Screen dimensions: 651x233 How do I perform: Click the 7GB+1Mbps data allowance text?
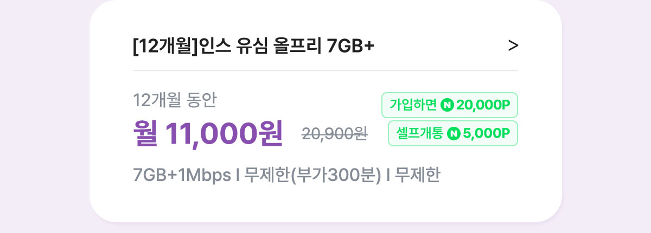pos(181,176)
